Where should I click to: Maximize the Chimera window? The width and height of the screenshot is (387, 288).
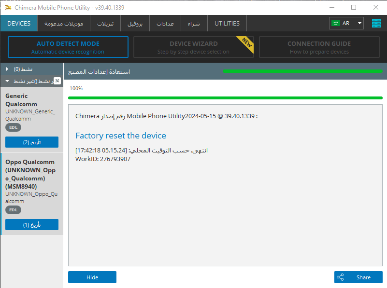(x=354, y=7)
